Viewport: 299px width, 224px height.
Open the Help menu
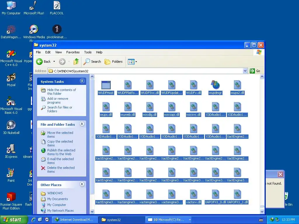click(99, 52)
